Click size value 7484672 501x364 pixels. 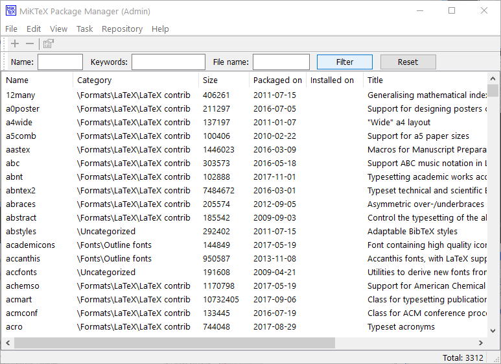218,191
